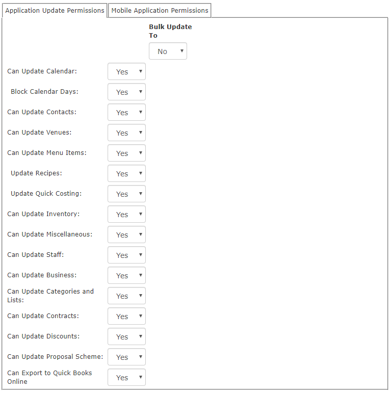391x393 pixels.
Task: Open Can Update Venues dropdown
Action: [x=126, y=133]
